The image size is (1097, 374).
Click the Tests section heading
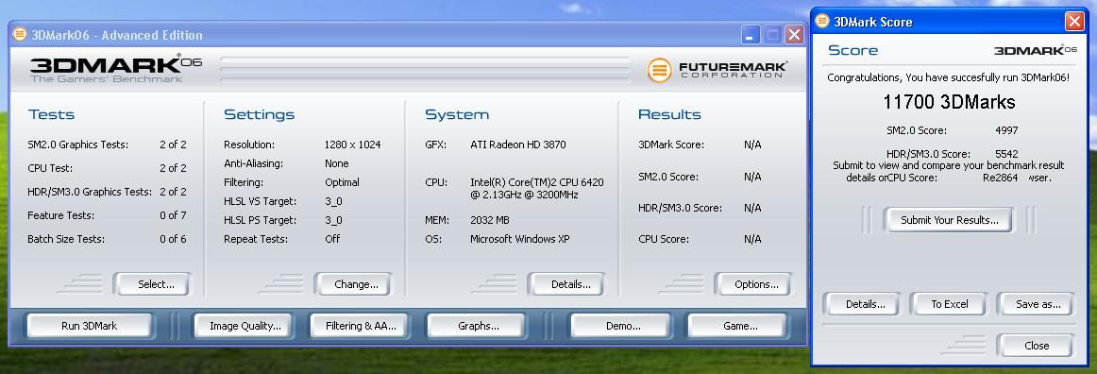51,114
